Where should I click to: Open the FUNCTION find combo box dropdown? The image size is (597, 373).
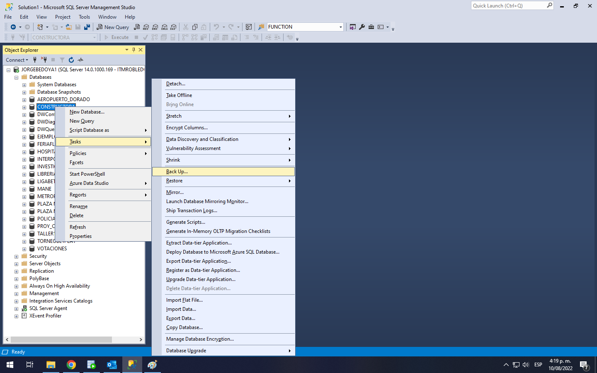tap(340, 27)
